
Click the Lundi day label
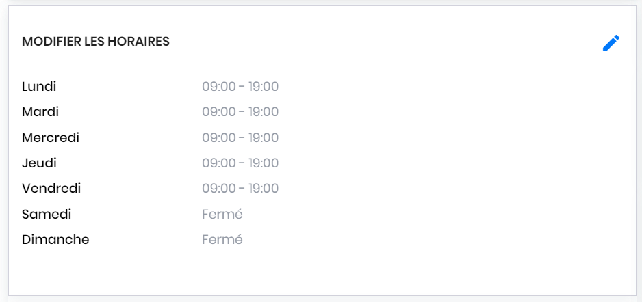pyautogui.click(x=39, y=87)
